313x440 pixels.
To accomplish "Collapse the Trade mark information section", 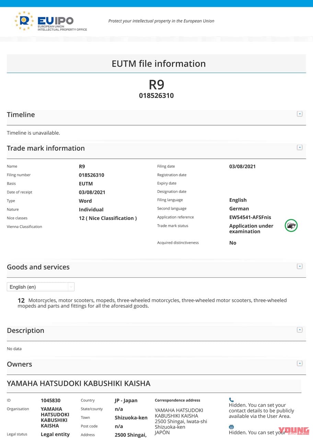I will pos(300,147).
